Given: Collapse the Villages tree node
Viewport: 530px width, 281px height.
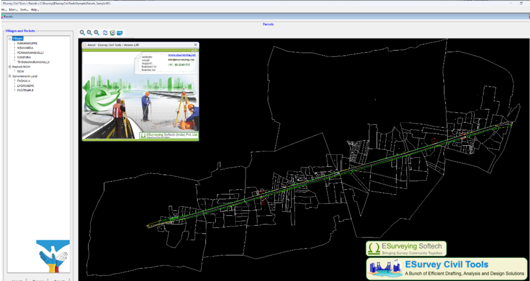Looking at the screenshot, I should (9, 38).
